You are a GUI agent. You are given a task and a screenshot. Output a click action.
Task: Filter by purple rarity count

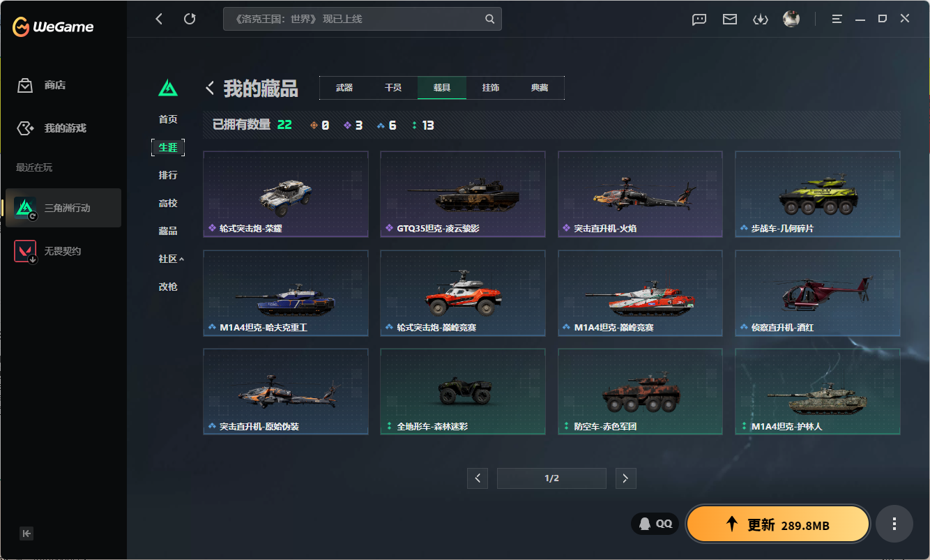pos(353,126)
